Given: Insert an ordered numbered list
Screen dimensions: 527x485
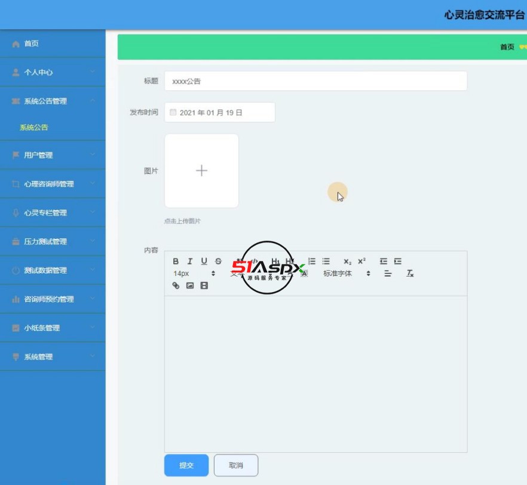Looking at the screenshot, I should [312, 261].
